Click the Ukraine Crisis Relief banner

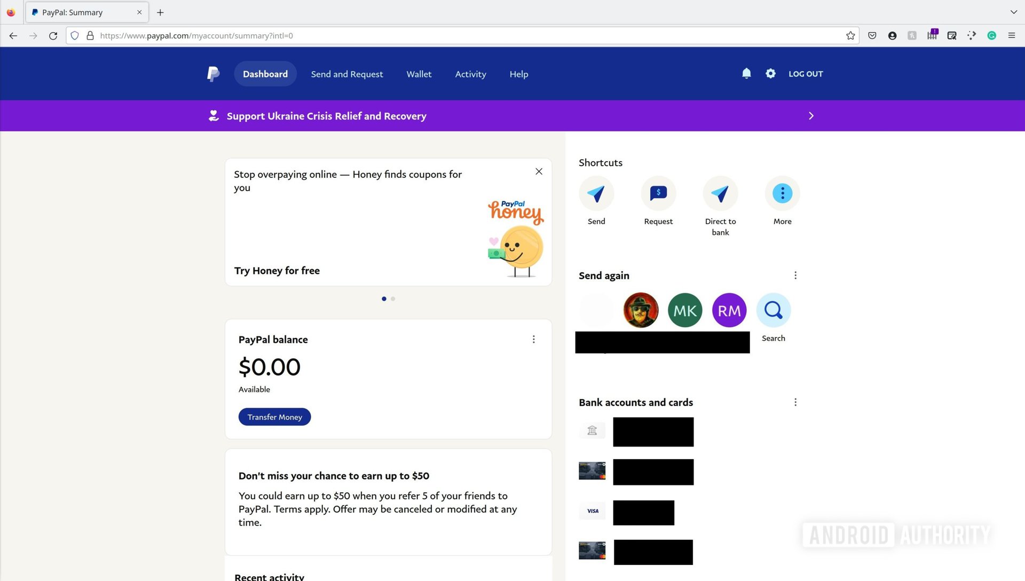512,115
